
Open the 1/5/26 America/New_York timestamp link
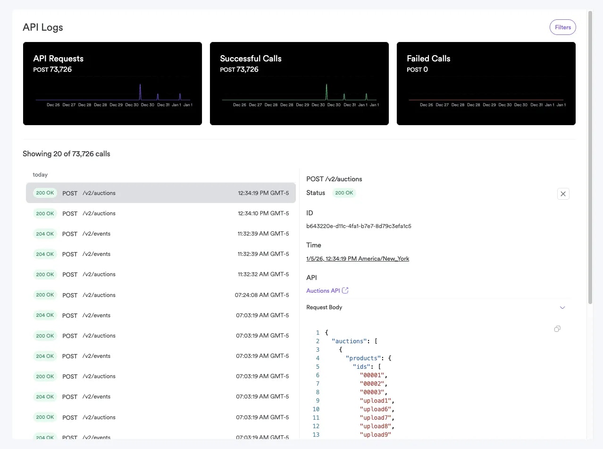(x=358, y=258)
